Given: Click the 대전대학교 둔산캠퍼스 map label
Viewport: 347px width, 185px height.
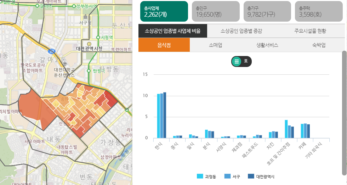Looking at the screenshot, I should click(64, 72).
